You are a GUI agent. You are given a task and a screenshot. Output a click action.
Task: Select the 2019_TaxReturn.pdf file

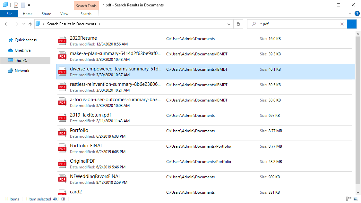pos(90,115)
